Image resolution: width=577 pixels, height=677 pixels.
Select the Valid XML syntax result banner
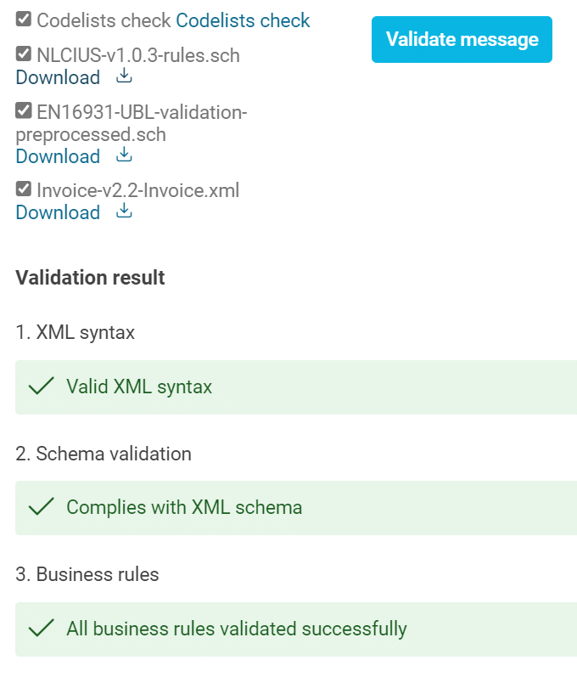(x=295, y=387)
